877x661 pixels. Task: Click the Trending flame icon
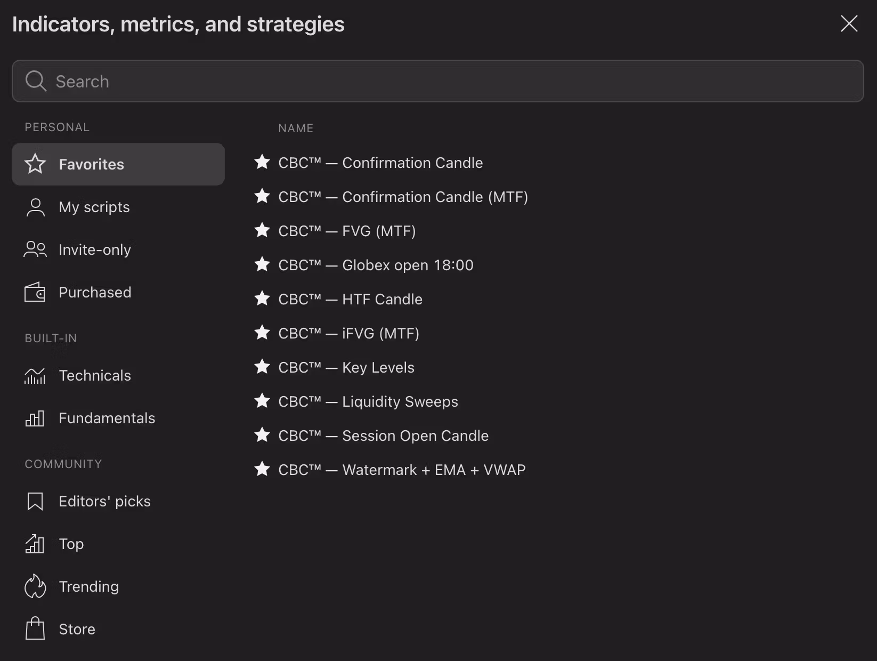(35, 586)
